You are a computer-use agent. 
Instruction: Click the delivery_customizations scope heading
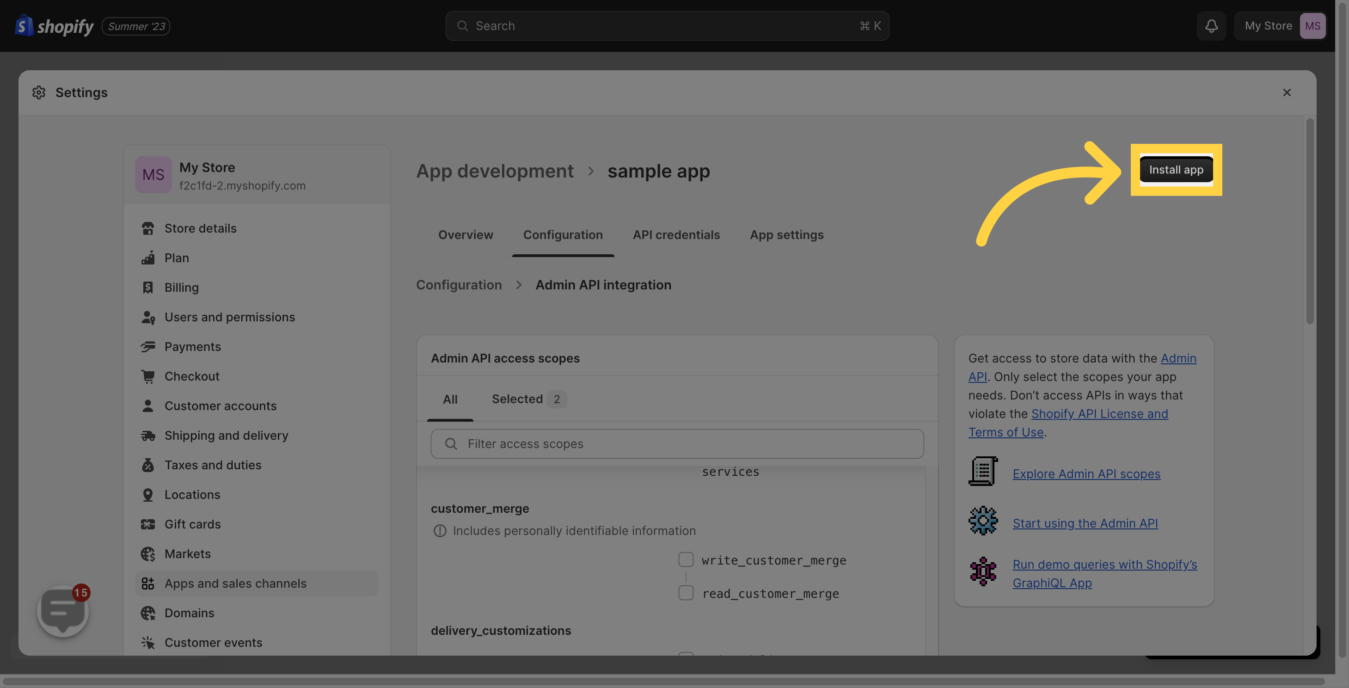[x=501, y=631]
